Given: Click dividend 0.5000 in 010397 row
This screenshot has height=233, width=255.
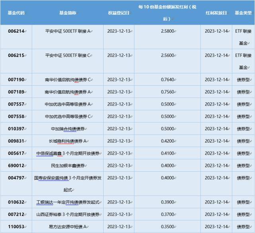Looking at the screenshot, I should coord(167,129).
